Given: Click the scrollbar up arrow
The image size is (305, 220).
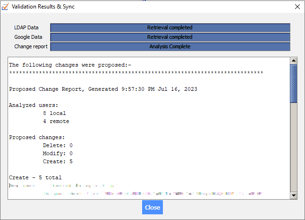Looking at the screenshot, I should tap(293, 61).
